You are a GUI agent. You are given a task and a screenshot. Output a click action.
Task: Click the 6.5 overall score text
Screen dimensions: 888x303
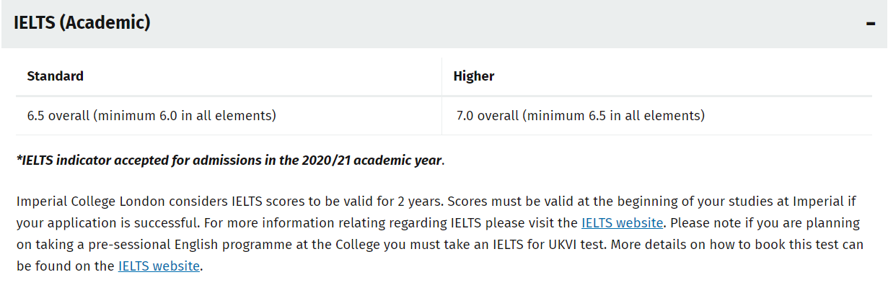click(58, 115)
